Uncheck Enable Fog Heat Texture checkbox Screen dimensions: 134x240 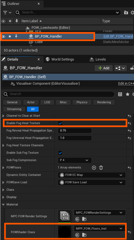[60, 123]
